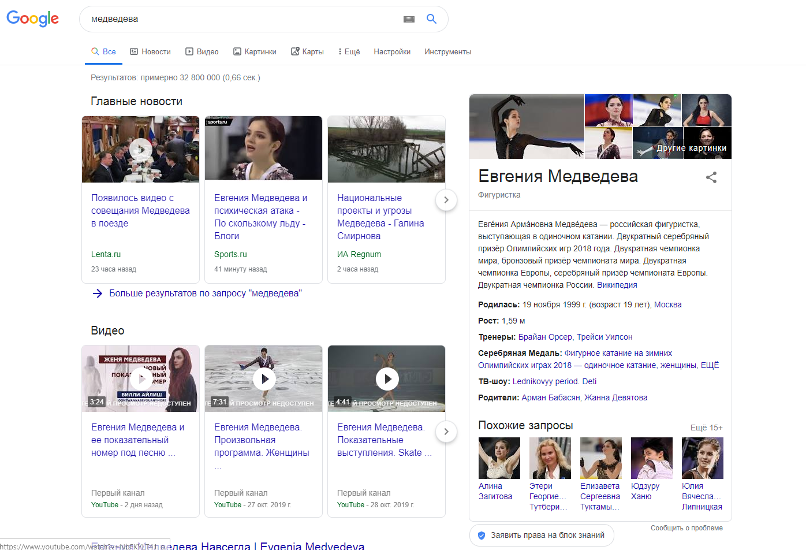
Task: Switch to the Картинки tab
Action: (x=255, y=51)
